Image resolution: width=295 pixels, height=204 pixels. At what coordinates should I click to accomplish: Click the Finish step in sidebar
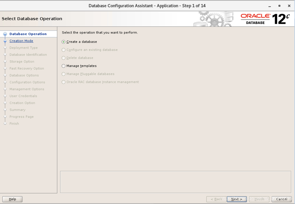[14, 124]
